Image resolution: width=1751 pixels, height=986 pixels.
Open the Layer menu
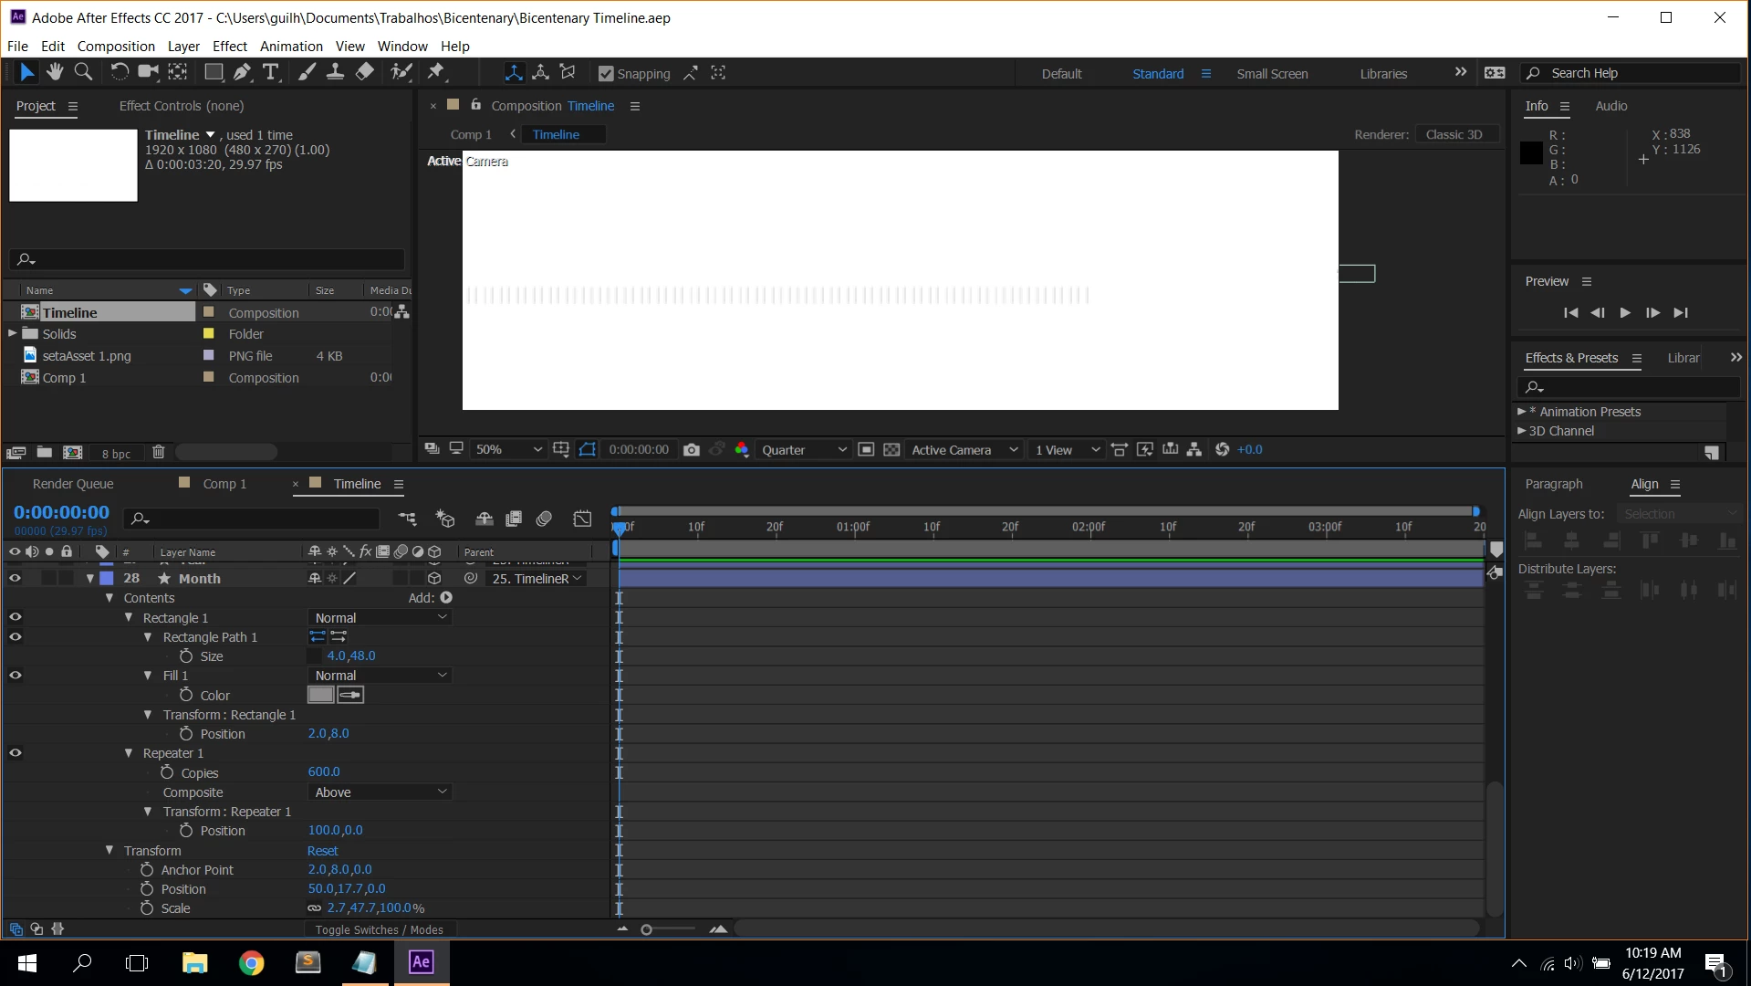(x=183, y=46)
